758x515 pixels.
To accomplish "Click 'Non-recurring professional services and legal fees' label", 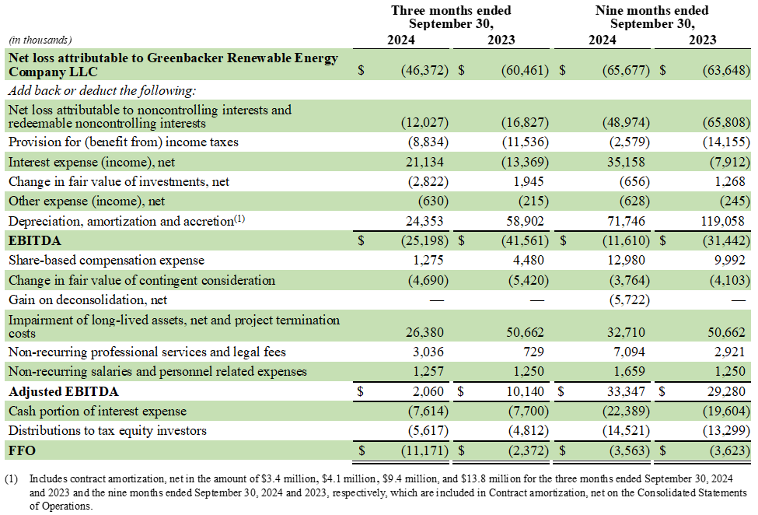I will pyautogui.click(x=147, y=352).
